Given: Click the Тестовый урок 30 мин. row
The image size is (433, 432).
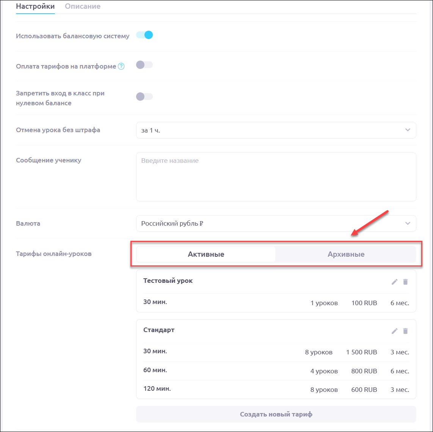Looking at the screenshot, I should point(276,303).
